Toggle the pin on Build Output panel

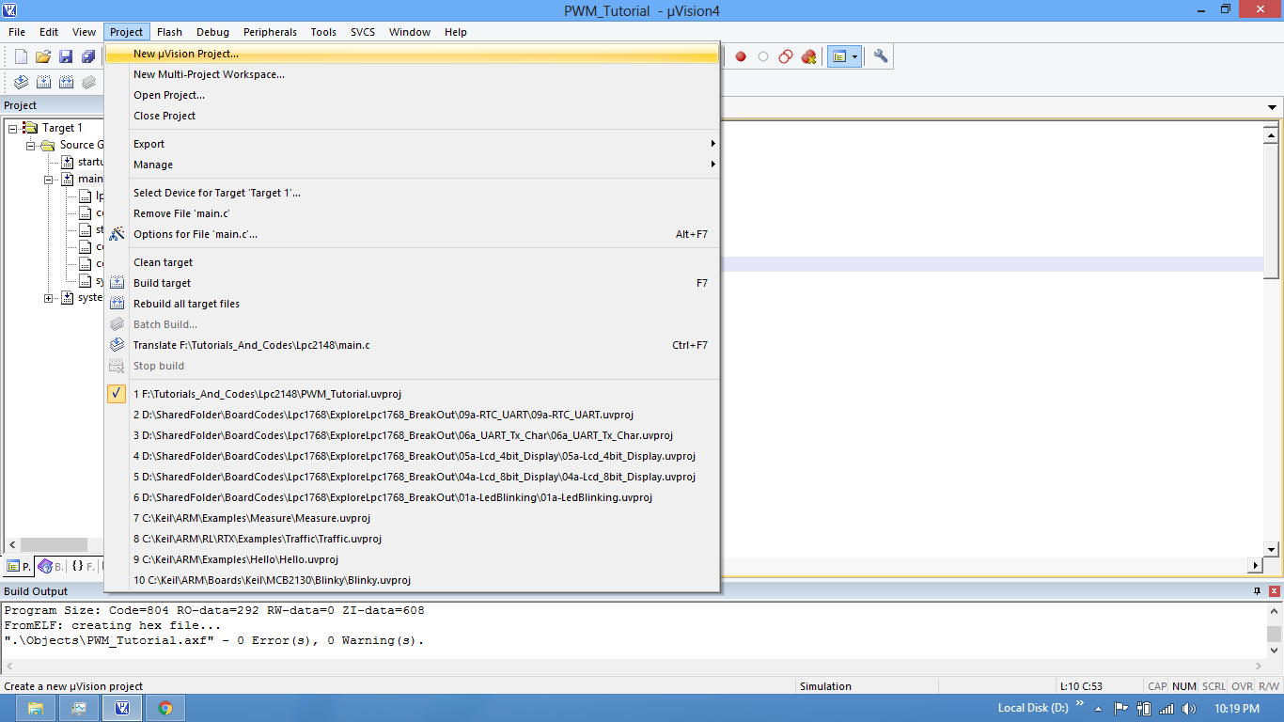[1257, 591]
